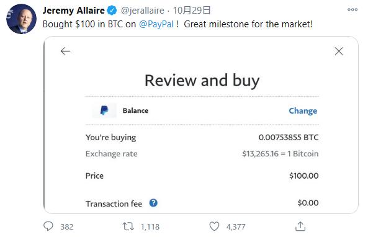
Task: Click the reply speech bubble icon
Action: click(x=48, y=226)
